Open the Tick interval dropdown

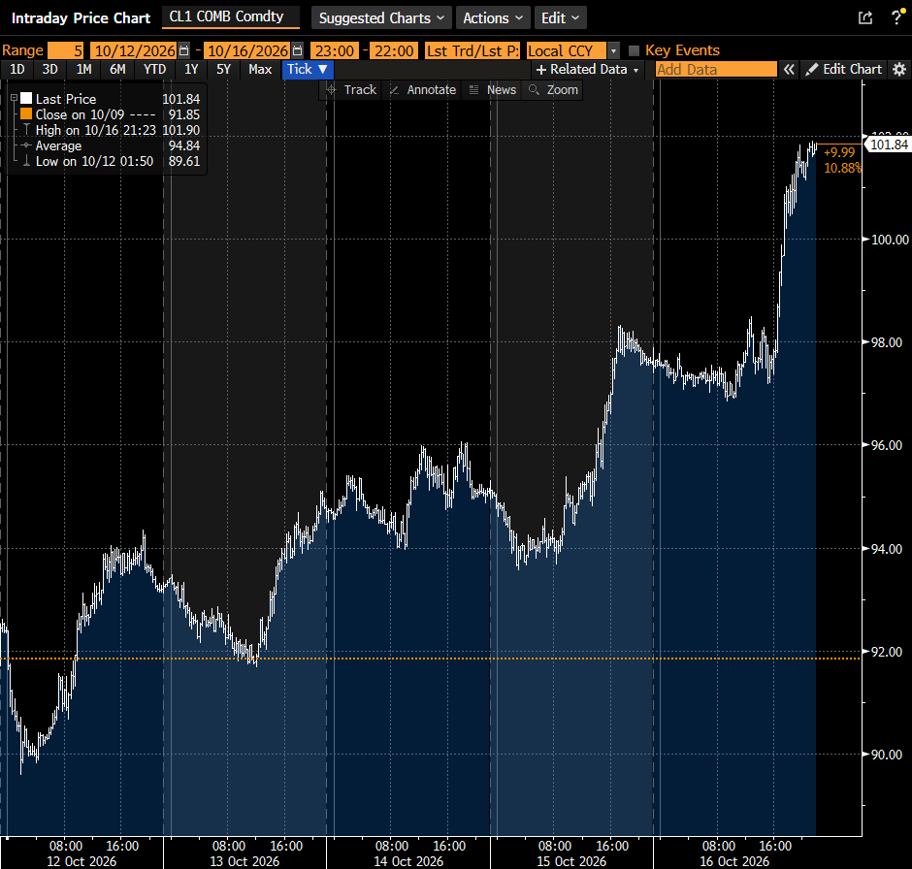coord(308,70)
